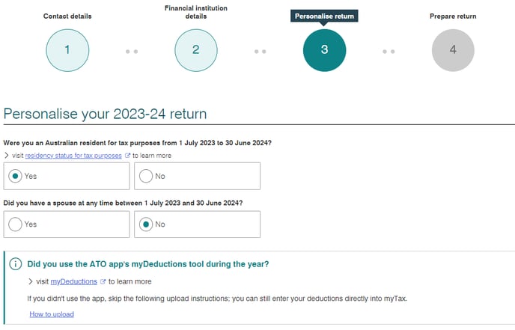Open the How to upload link
The width and height of the screenshot is (515, 330).
pyautogui.click(x=52, y=314)
